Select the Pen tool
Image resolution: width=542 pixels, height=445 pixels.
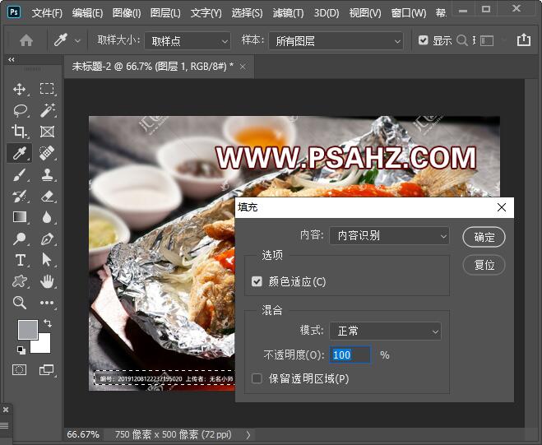[47, 239]
